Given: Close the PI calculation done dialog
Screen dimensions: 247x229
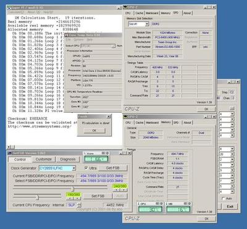Looking at the screenshot, I should click(109, 117).
